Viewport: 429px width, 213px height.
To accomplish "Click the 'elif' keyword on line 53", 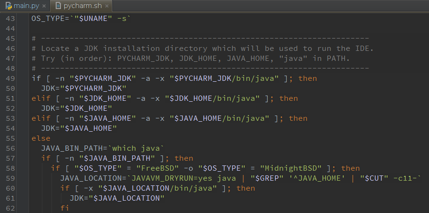I will point(41,118).
